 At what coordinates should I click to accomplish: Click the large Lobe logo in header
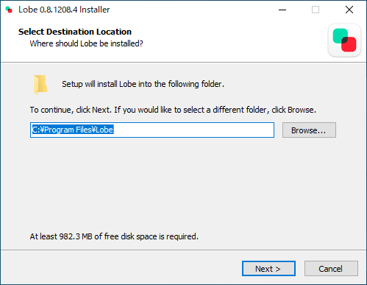click(344, 41)
